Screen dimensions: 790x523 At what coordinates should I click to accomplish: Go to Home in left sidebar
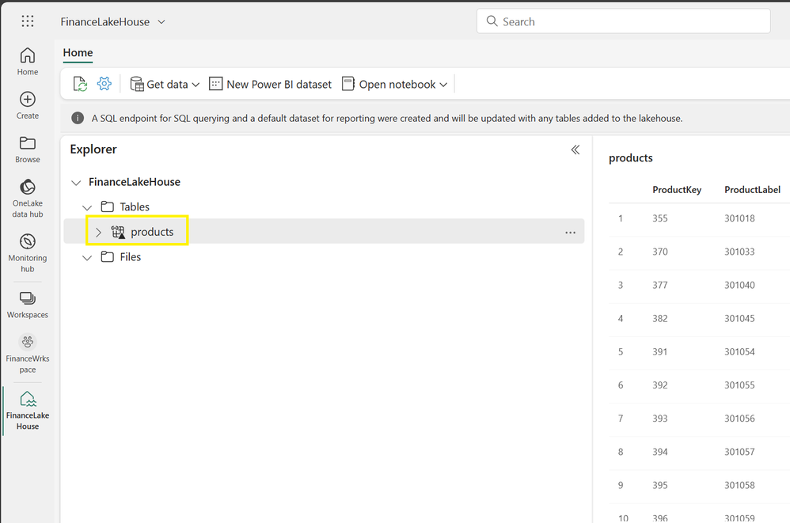click(28, 61)
